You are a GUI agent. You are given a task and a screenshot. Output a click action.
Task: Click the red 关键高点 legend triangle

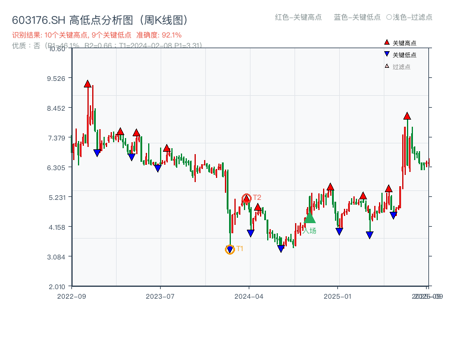[x=387, y=42]
